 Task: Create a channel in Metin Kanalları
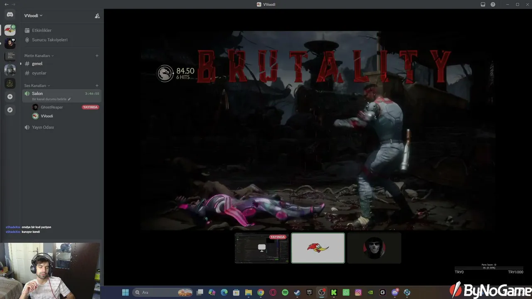click(97, 56)
